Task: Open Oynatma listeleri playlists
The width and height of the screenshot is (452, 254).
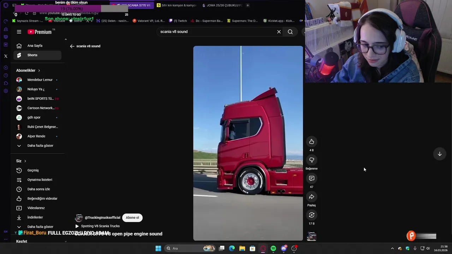Action: click(37, 180)
